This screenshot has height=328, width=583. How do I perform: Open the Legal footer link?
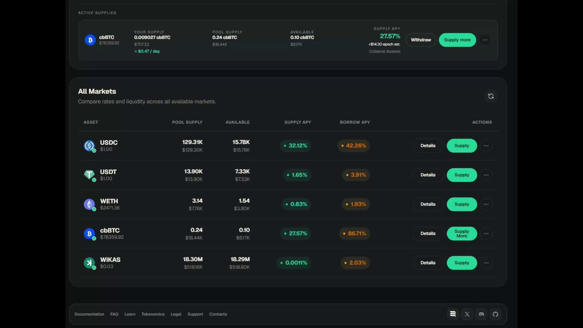click(176, 314)
